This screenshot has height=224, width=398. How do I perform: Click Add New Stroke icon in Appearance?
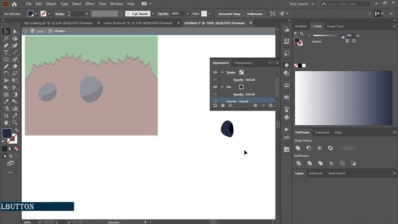[x=215, y=105]
